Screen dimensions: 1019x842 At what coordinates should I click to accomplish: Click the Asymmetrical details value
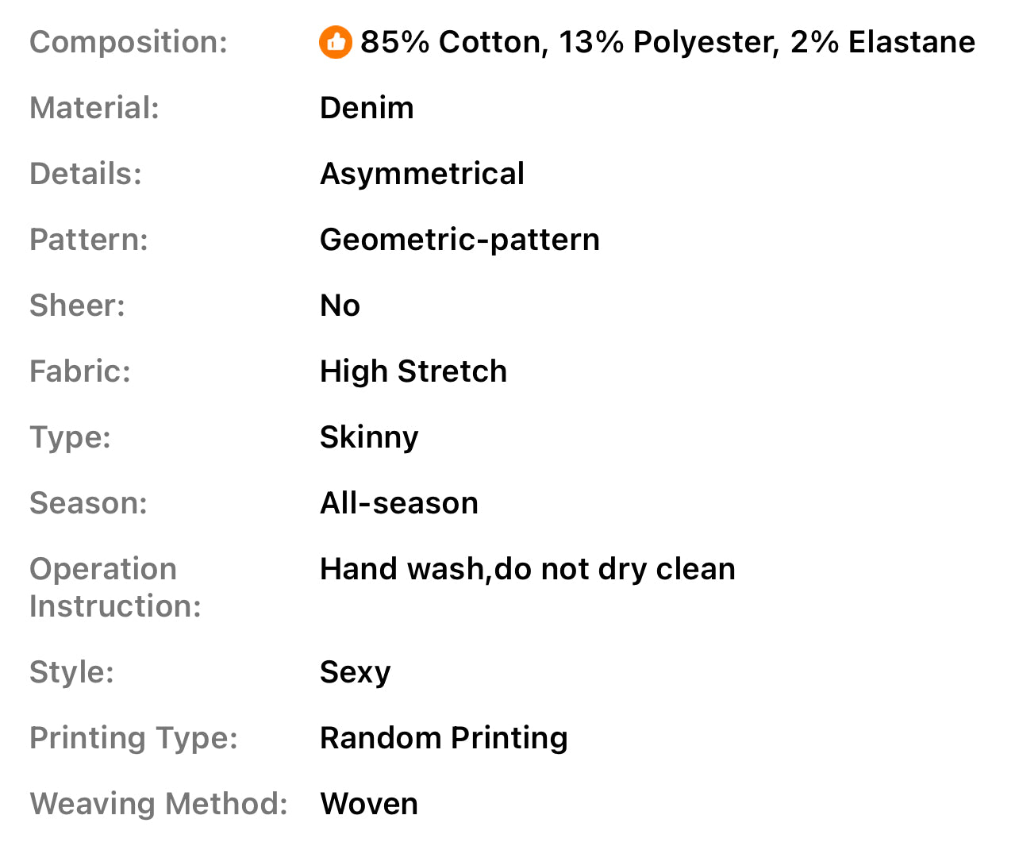(x=422, y=174)
